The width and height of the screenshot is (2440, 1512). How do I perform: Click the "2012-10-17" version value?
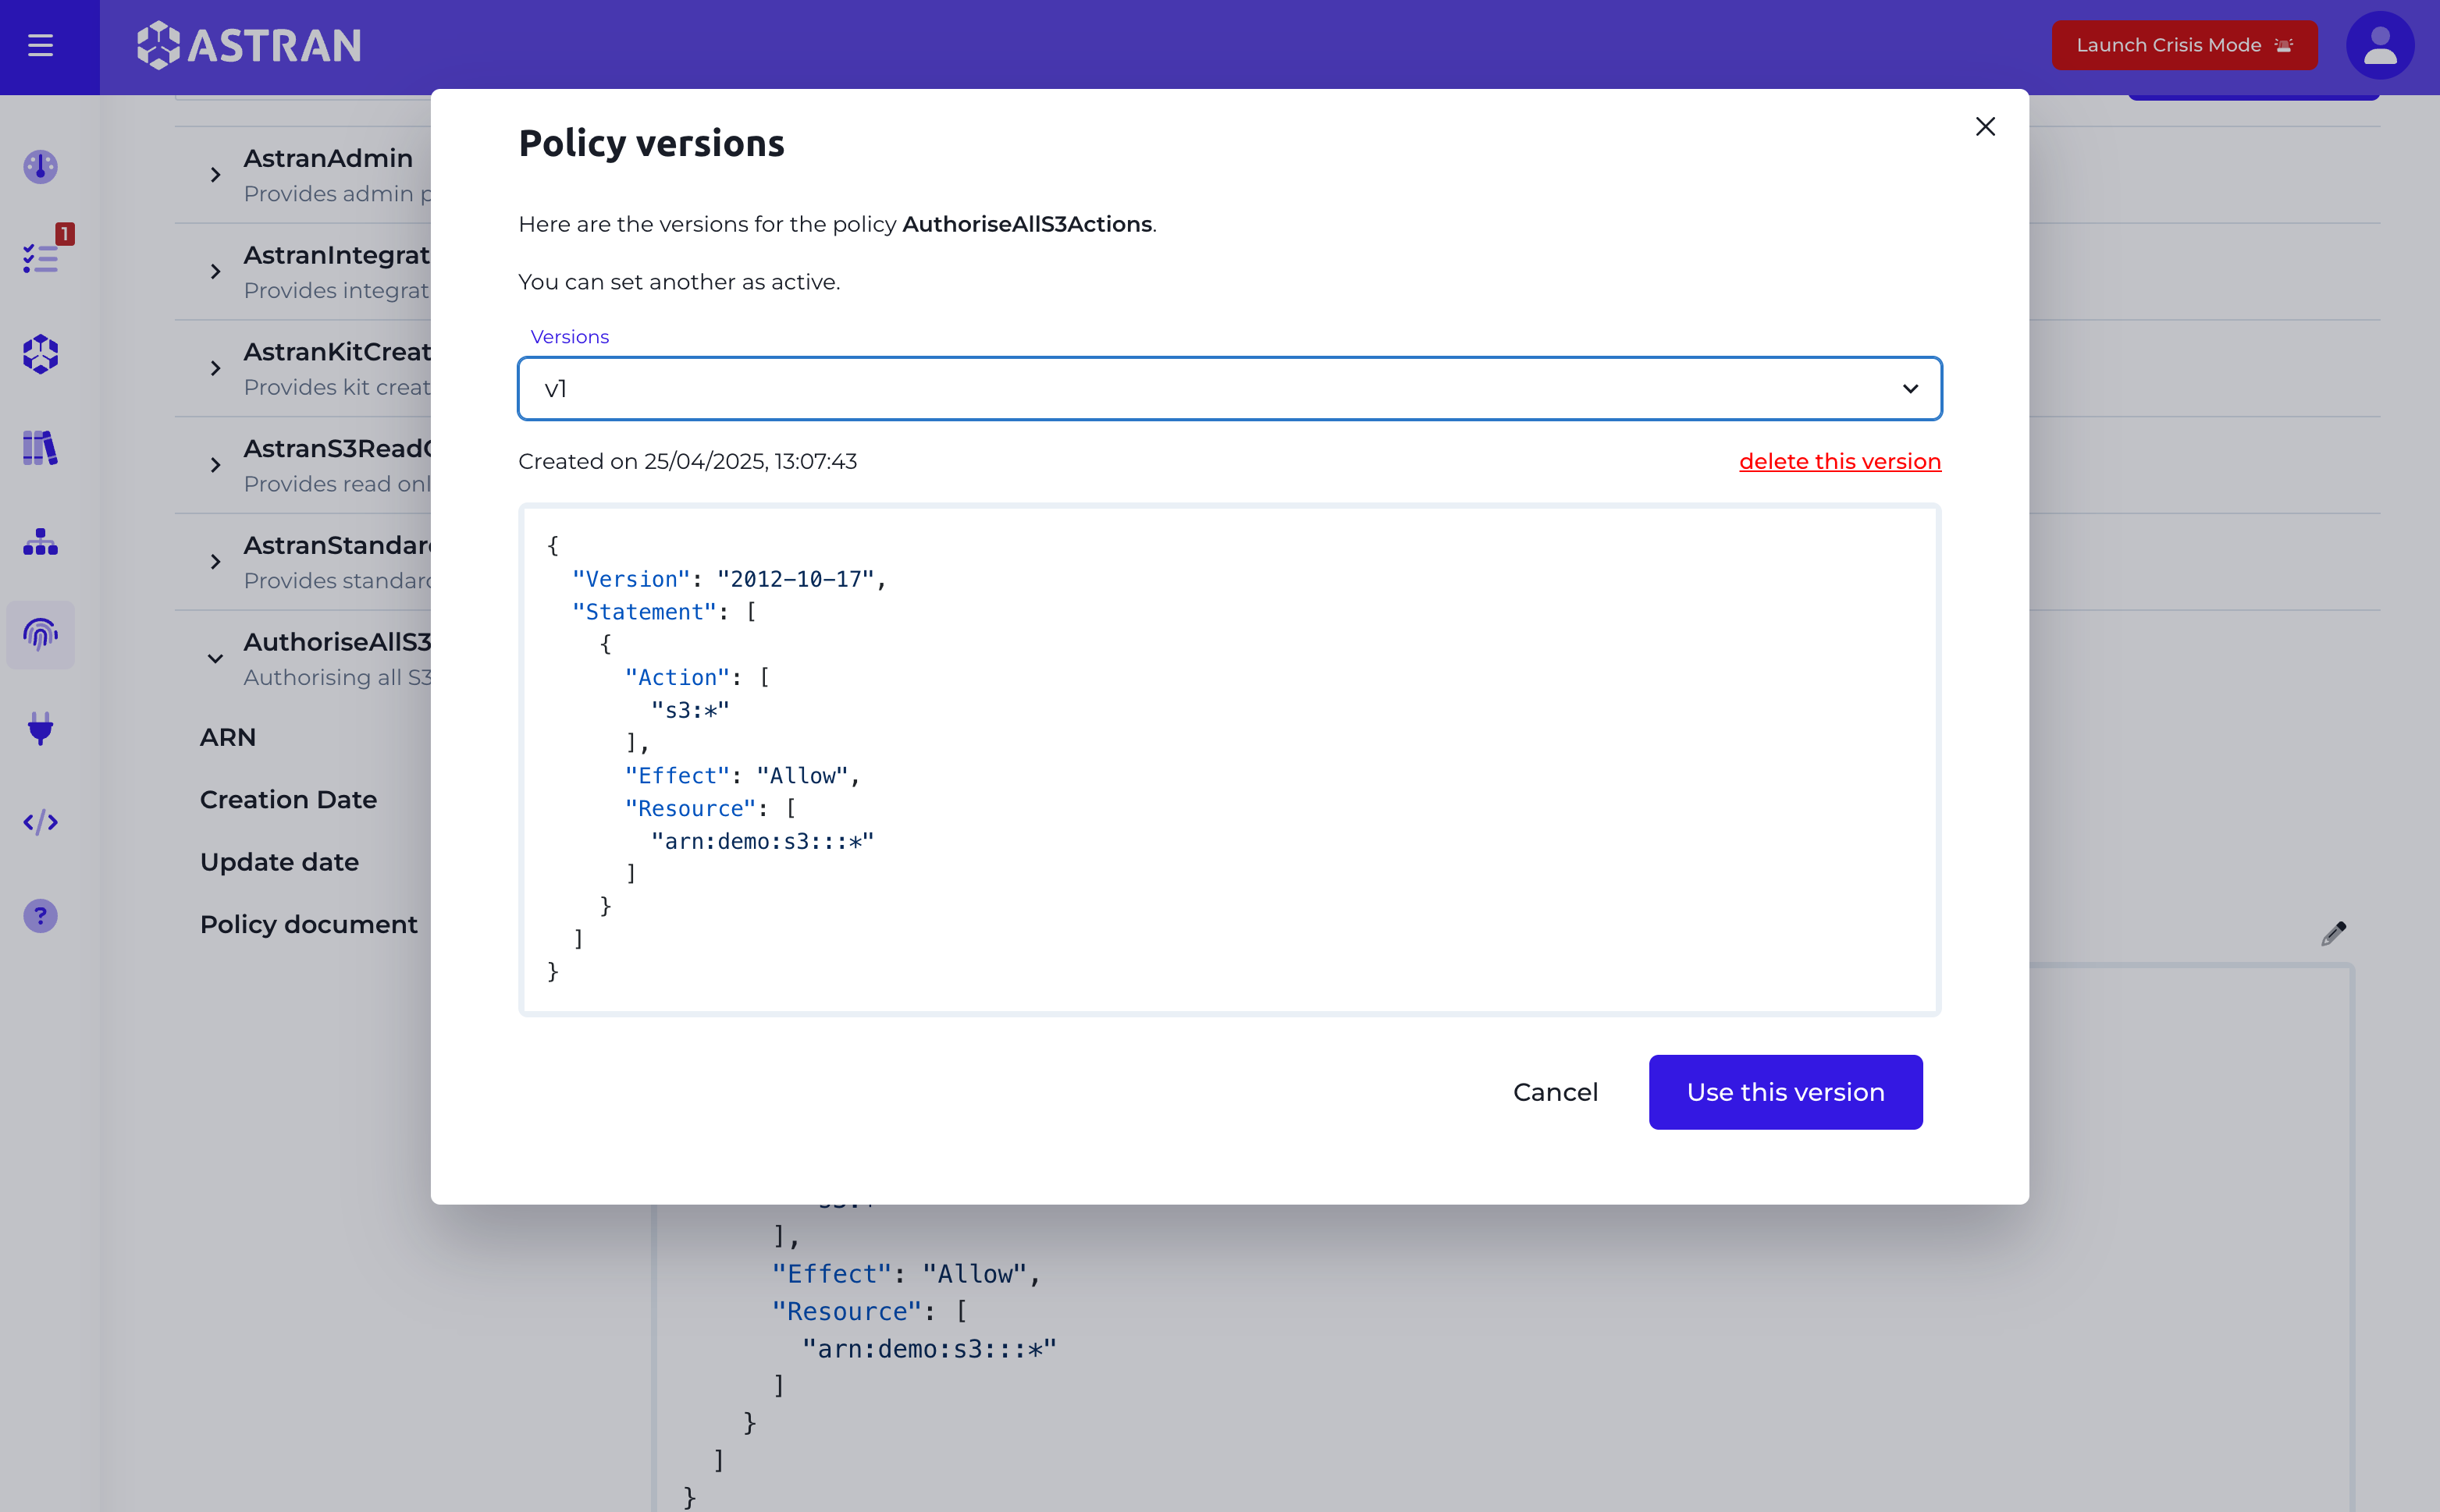796,579
